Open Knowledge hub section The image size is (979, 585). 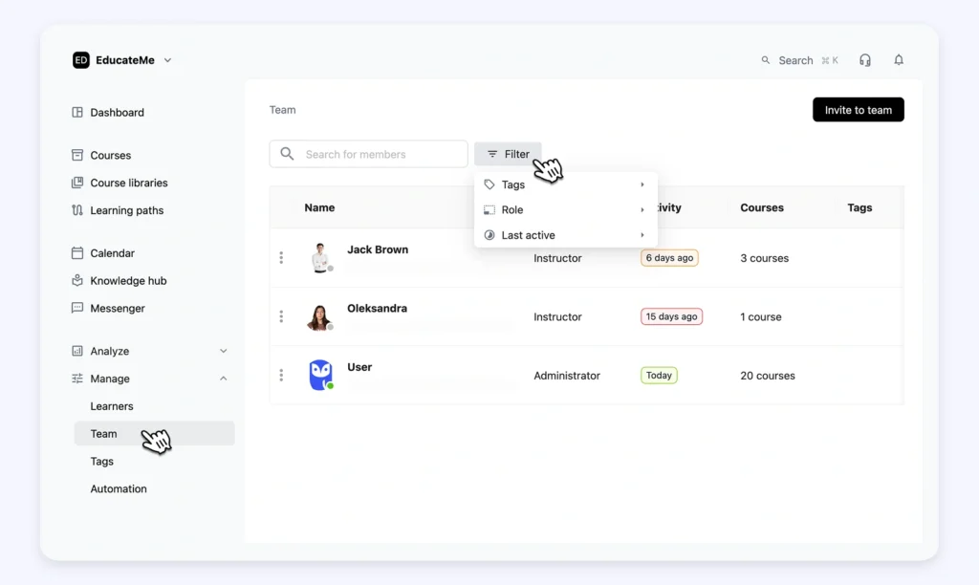[128, 281]
